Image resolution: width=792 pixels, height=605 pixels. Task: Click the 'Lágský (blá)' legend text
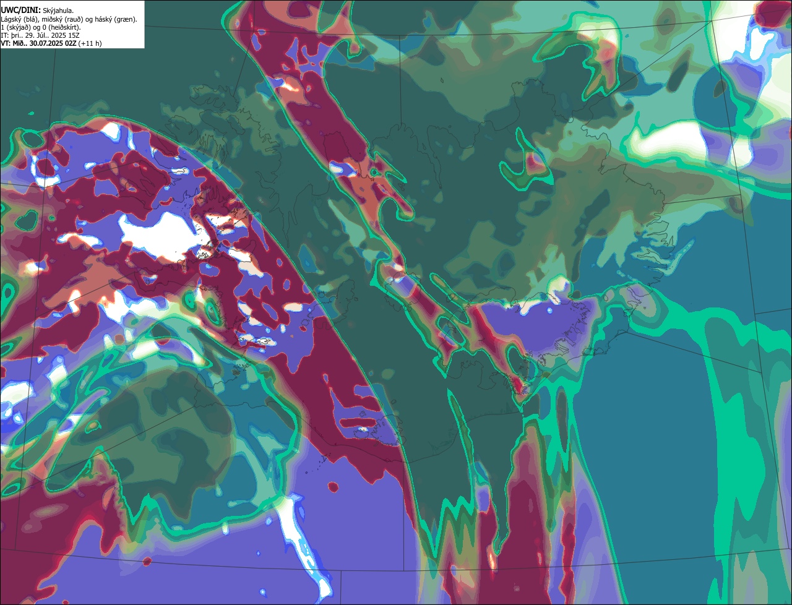pos(19,20)
